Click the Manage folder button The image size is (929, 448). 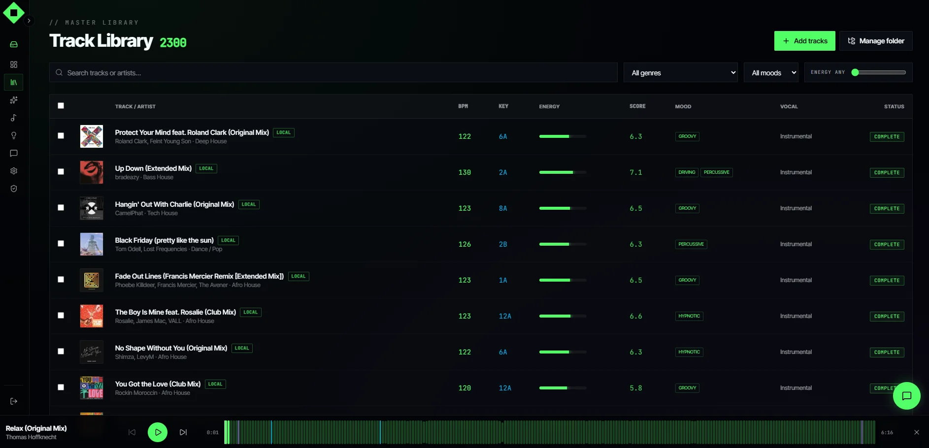pyautogui.click(x=876, y=41)
